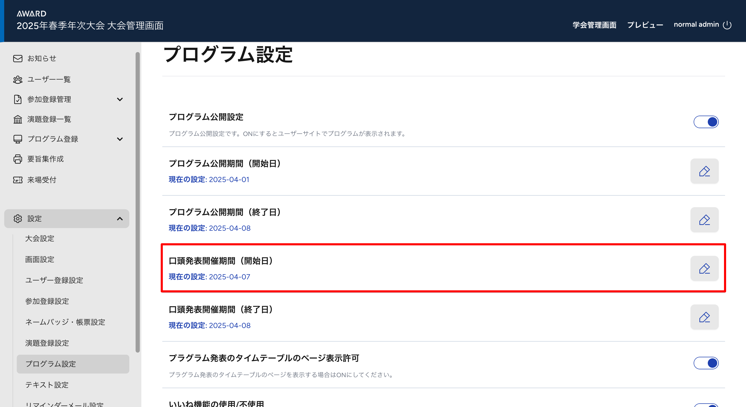Click the envelope icon for お知らせ
Screen dimensions: 746x407
pos(18,59)
